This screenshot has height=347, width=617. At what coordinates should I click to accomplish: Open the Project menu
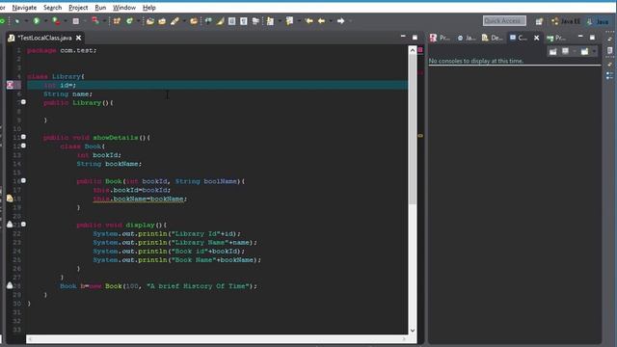[x=78, y=8]
